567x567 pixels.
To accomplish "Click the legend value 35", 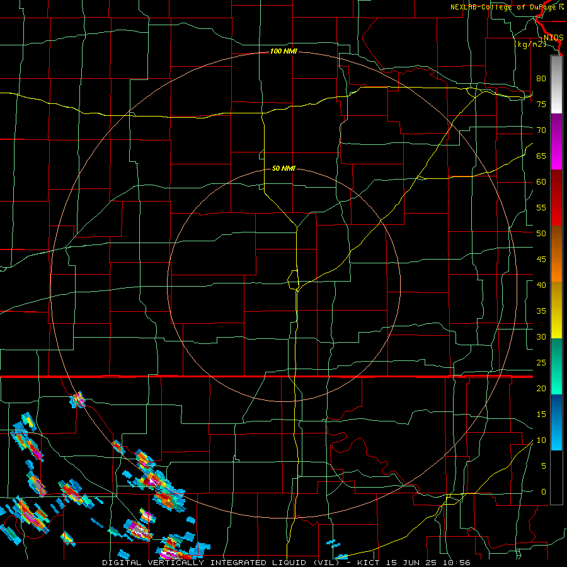I will 541,311.
